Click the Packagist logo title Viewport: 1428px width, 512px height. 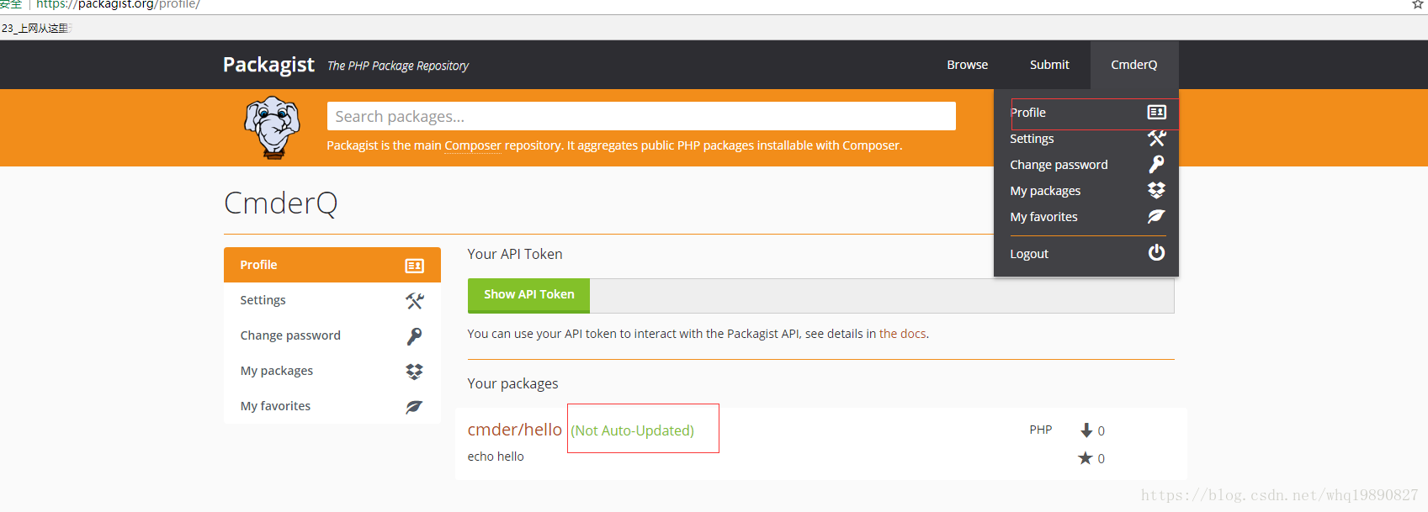click(x=268, y=65)
